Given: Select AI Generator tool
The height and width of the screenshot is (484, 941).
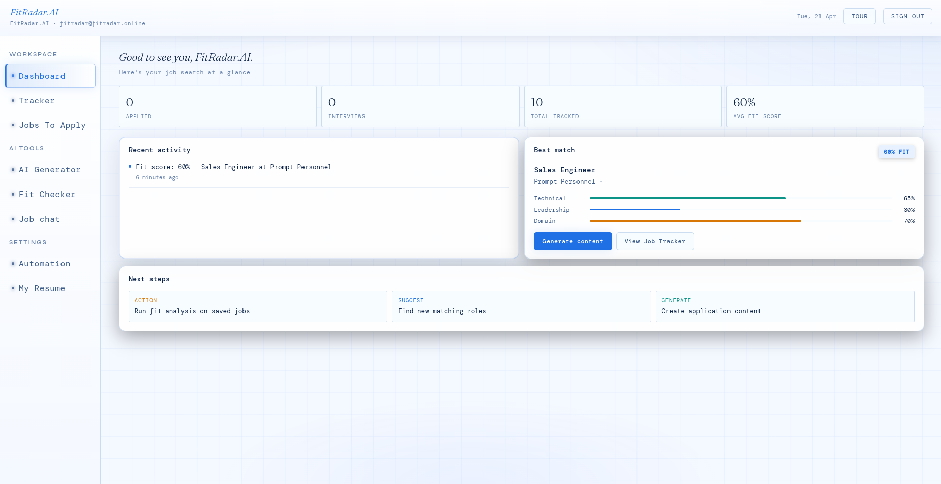Looking at the screenshot, I should click(50, 170).
